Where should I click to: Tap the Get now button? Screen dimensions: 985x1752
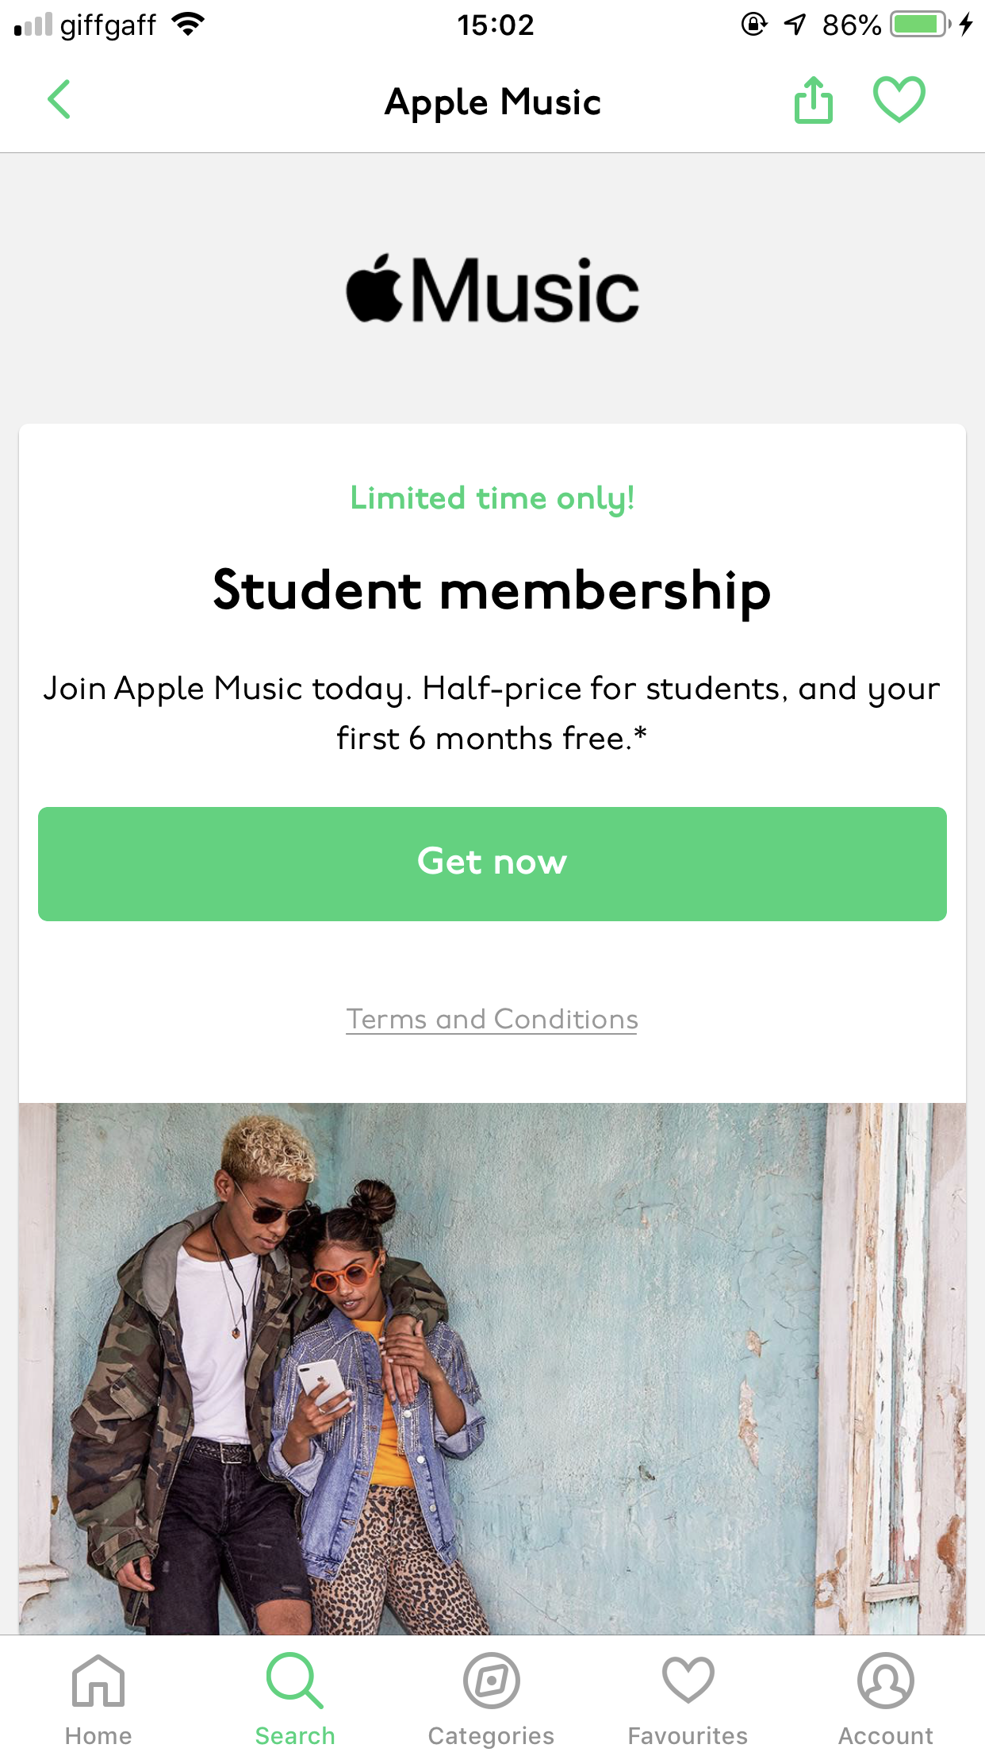pyautogui.click(x=492, y=864)
